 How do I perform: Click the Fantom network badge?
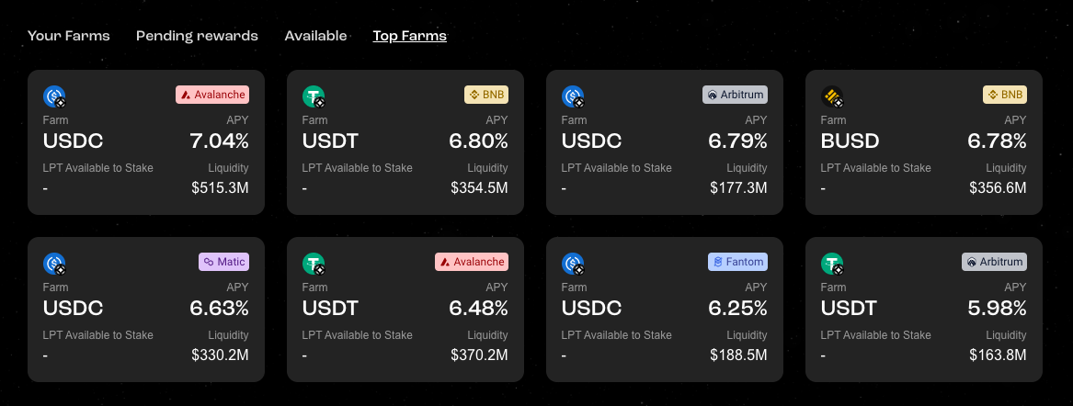click(x=737, y=262)
